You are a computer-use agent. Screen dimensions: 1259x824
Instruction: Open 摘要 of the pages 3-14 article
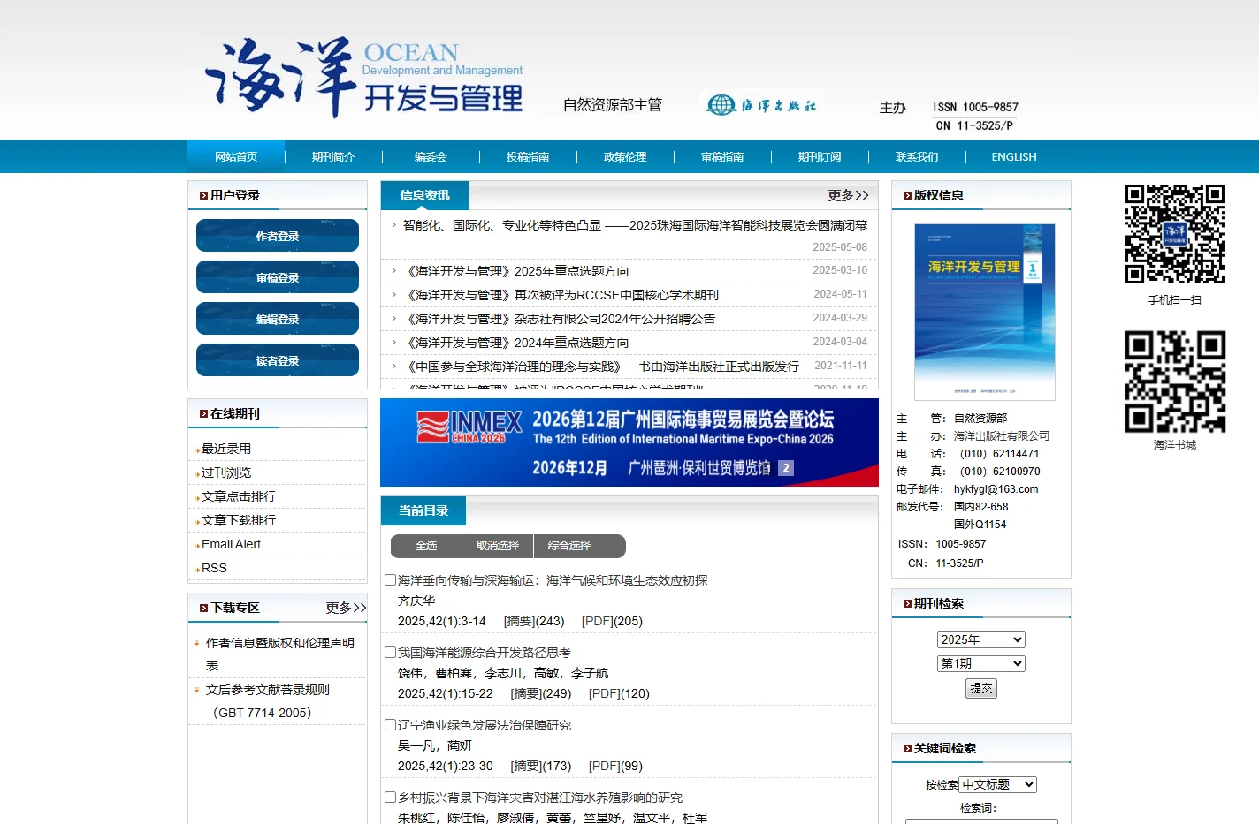519,621
